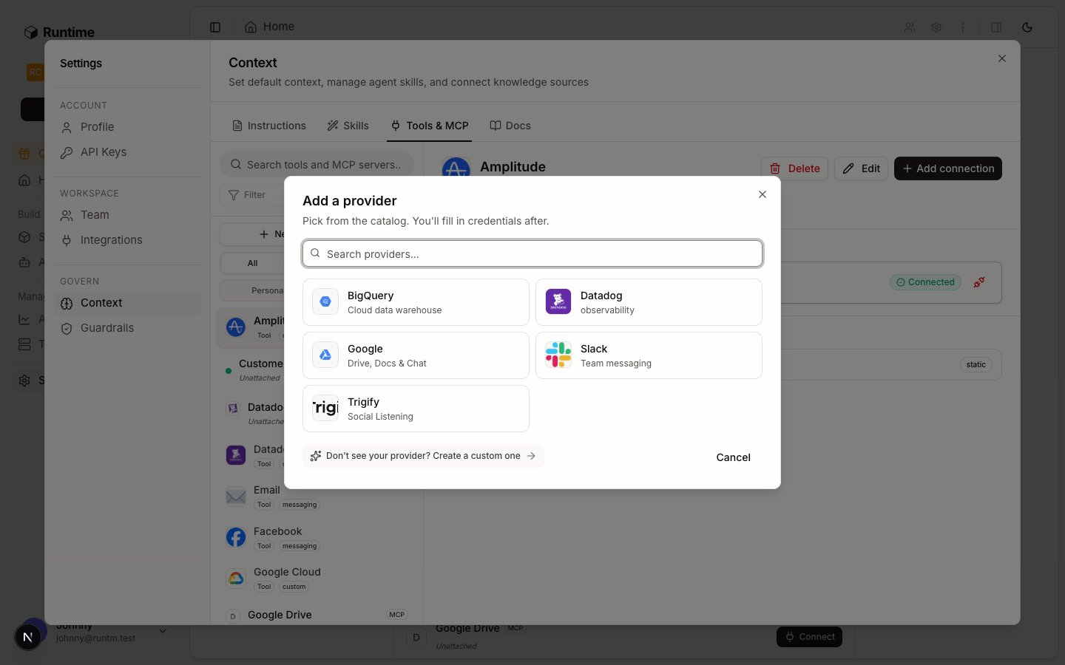The width and height of the screenshot is (1065, 665).
Task: Close the Add a provider dialog
Action: point(763,194)
